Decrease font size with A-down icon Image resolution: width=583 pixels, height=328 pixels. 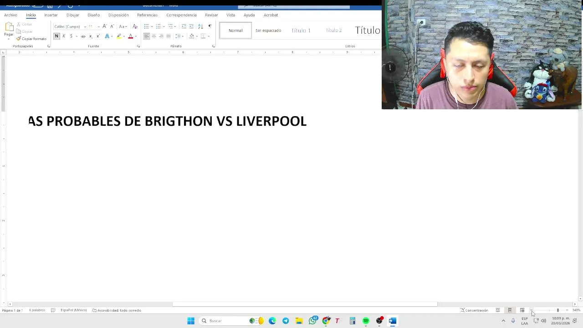click(x=112, y=26)
